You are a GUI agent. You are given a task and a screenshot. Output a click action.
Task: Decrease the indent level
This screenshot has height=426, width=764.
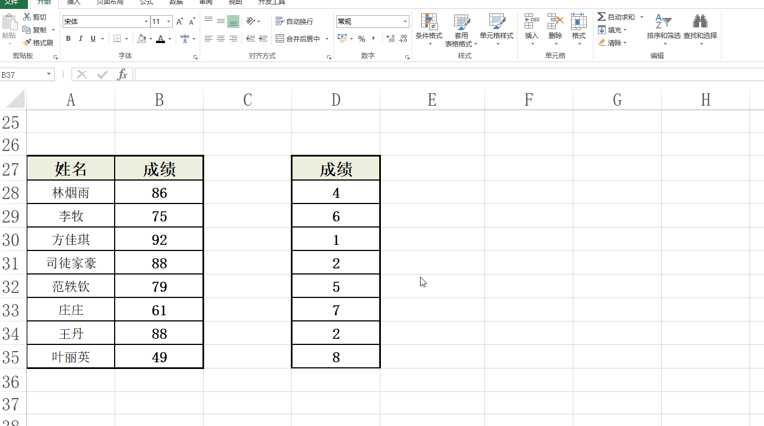(x=251, y=39)
